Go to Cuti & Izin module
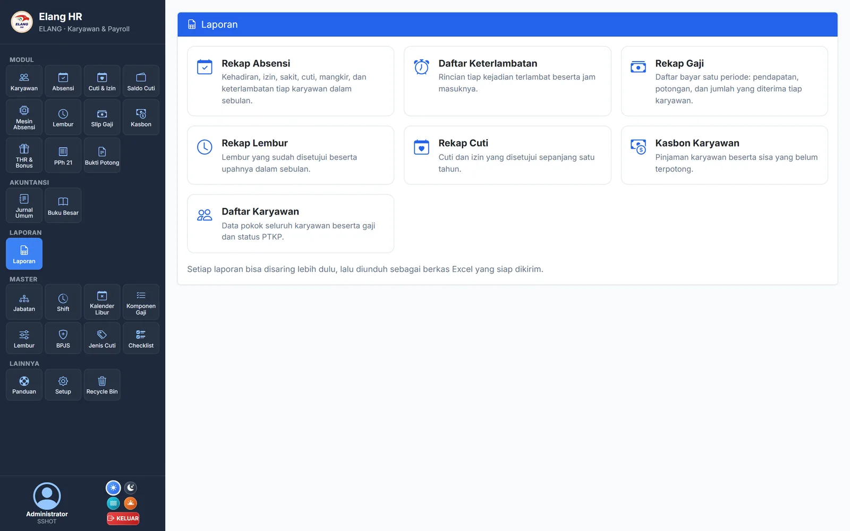 (102, 81)
